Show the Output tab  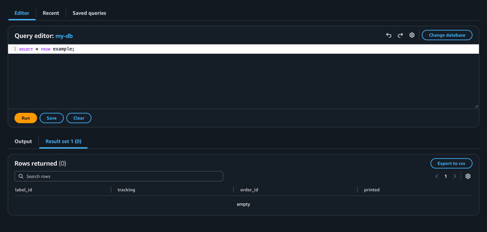point(23,141)
